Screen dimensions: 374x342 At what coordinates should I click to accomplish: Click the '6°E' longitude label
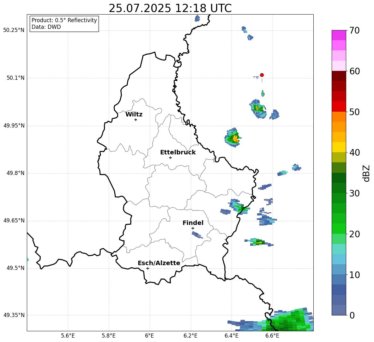[149, 336]
